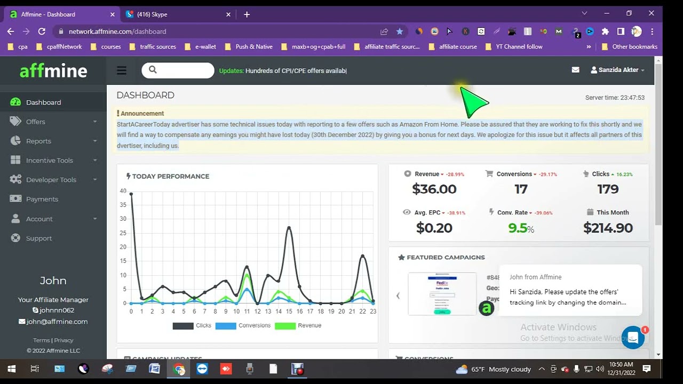The width and height of the screenshot is (683, 384).
Task: Email john@affmine.com affiliate manager
Action: 53,322
